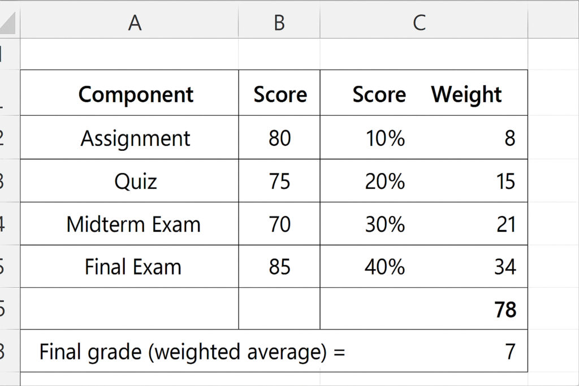Click the Component header cell
Image resolution: width=579 pixels, height=386 pixels.
coord(129,93)
